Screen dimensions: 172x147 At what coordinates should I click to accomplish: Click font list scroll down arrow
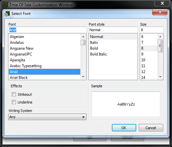click(83, 77)
